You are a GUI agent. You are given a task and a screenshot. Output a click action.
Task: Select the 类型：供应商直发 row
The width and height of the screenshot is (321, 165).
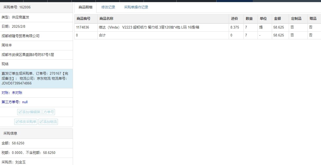pos(36,17)
